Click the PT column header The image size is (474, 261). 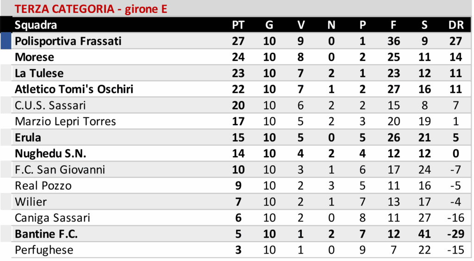click(x=238, y=25)
